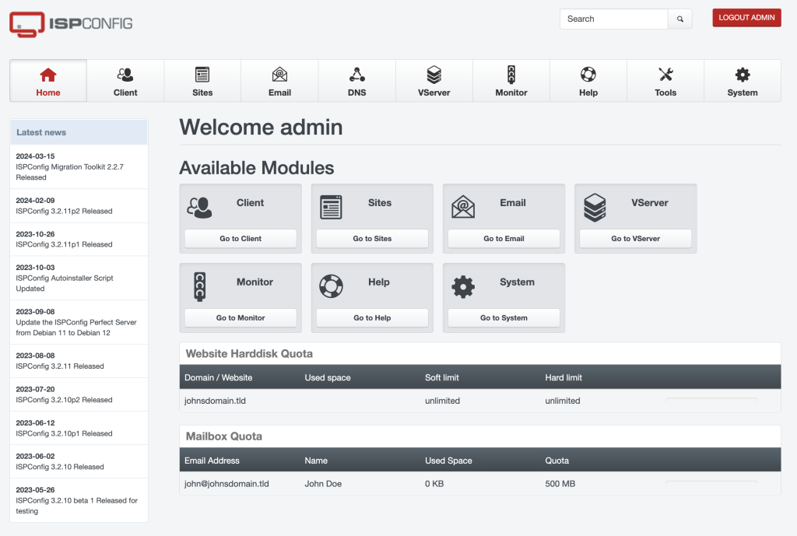This screenshot has width=797, height=536.
Task: Click the Help globe icon in the navigation bar
Action: [588, 75]
